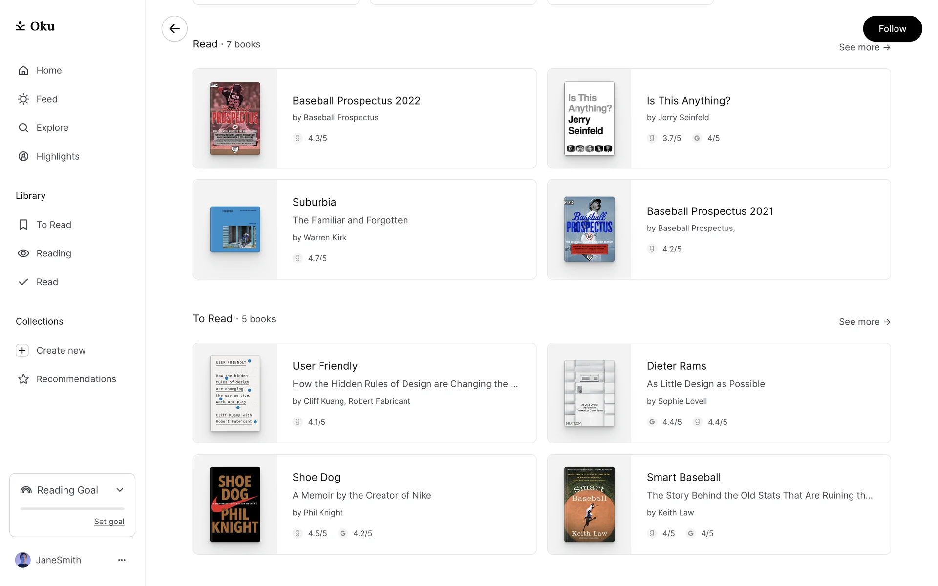The width and height of the screenshot is (938, 586).
Task: Open the Shoe Dog book cover
Action: tap(235, 504)
